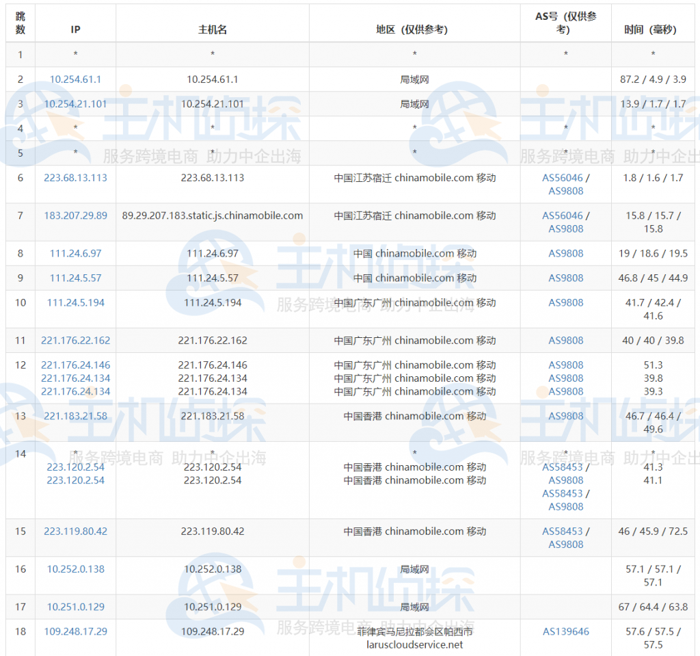Open AS9808 link in hop 11 row
This screenshot has height=656, width=700.
coord(565,341)
